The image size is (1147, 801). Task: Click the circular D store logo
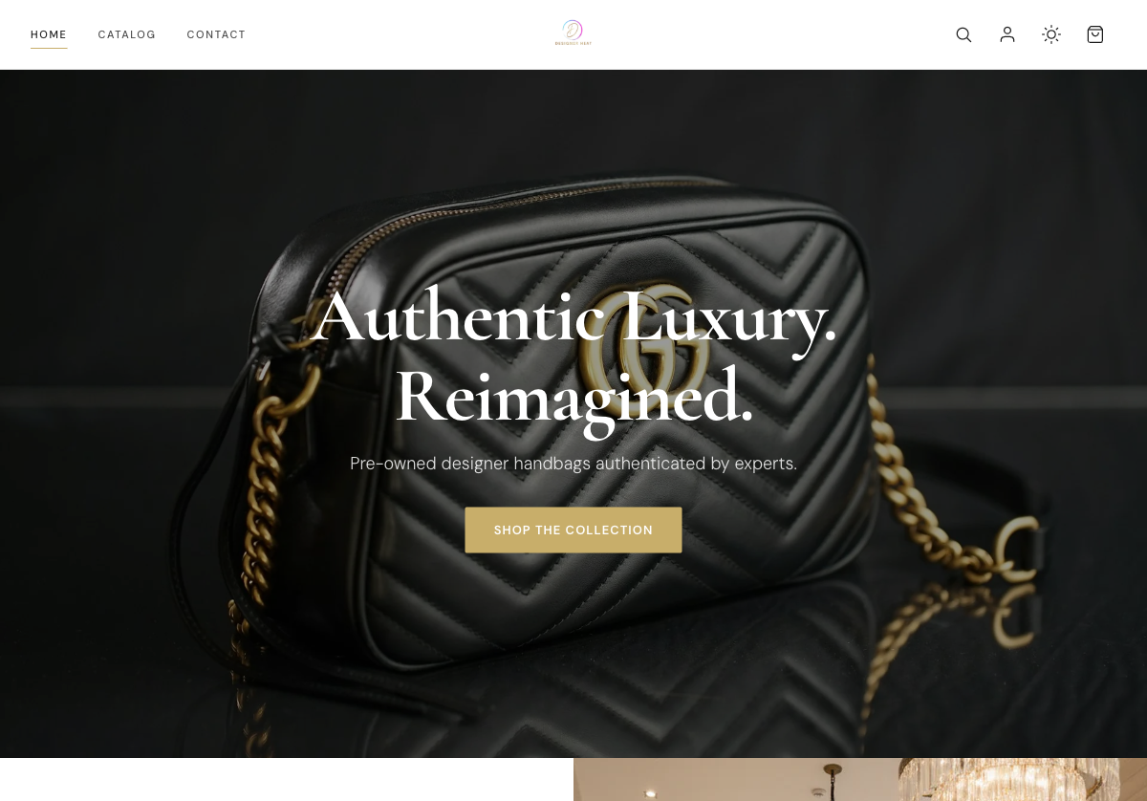coord(573,31)
